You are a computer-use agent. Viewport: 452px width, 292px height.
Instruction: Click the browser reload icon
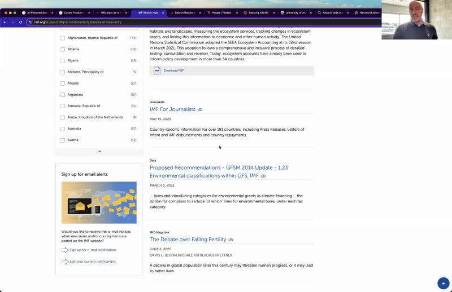(x=21, y=22)
